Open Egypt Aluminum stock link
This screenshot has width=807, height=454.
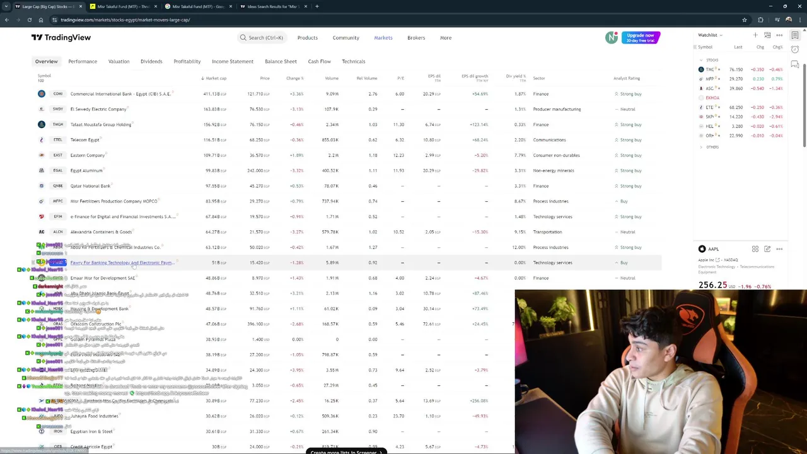[x=86, y=170]
